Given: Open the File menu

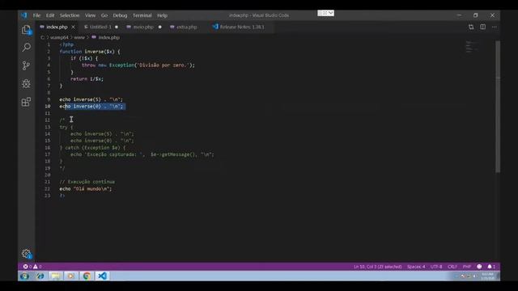Looking at the screenshot, I should [x=36, y=15].
